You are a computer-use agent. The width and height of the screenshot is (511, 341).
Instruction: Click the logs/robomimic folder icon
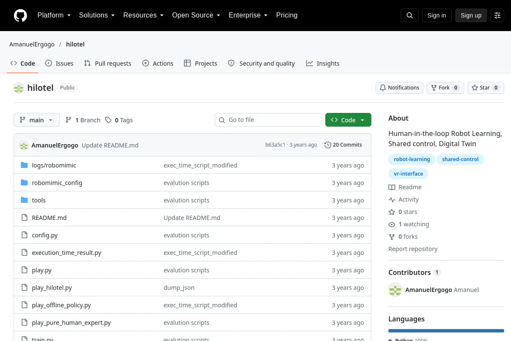pos(24,165)
